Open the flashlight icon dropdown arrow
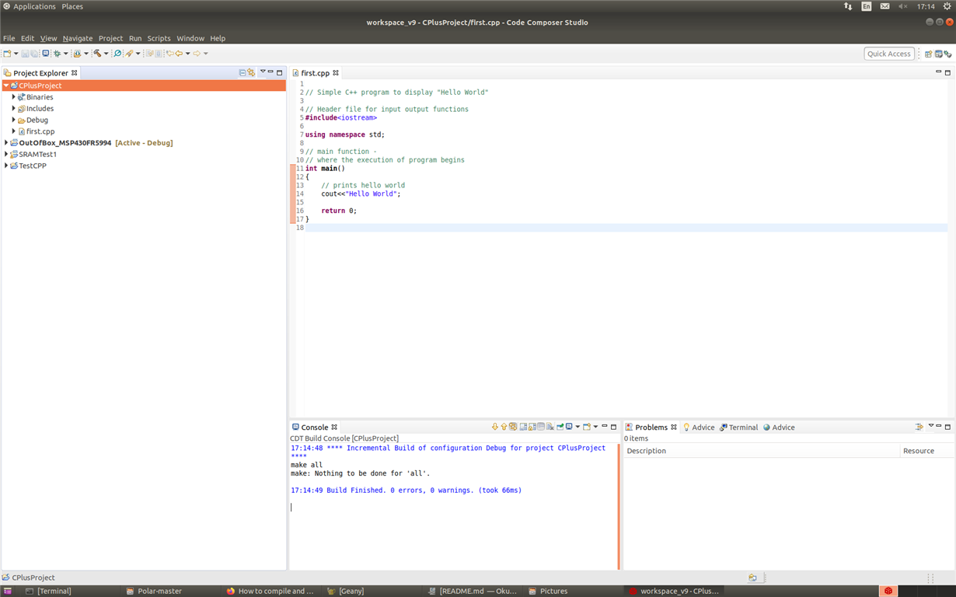 tap(138, 54)
